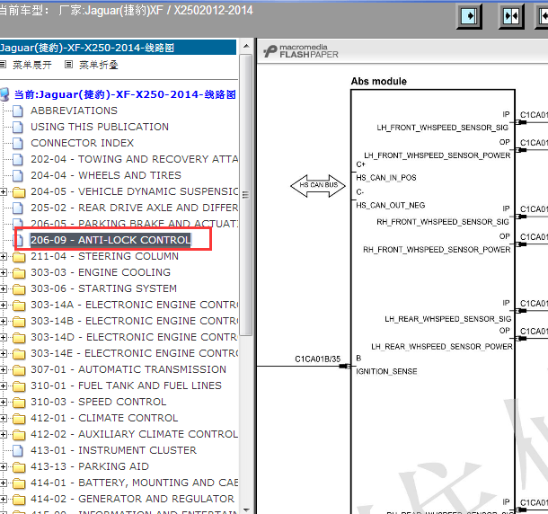This screenshot has height=514, width=548.
Task: Expand 303-14E Electronic Engine Controls folder
Action: (x=4, y=353)
